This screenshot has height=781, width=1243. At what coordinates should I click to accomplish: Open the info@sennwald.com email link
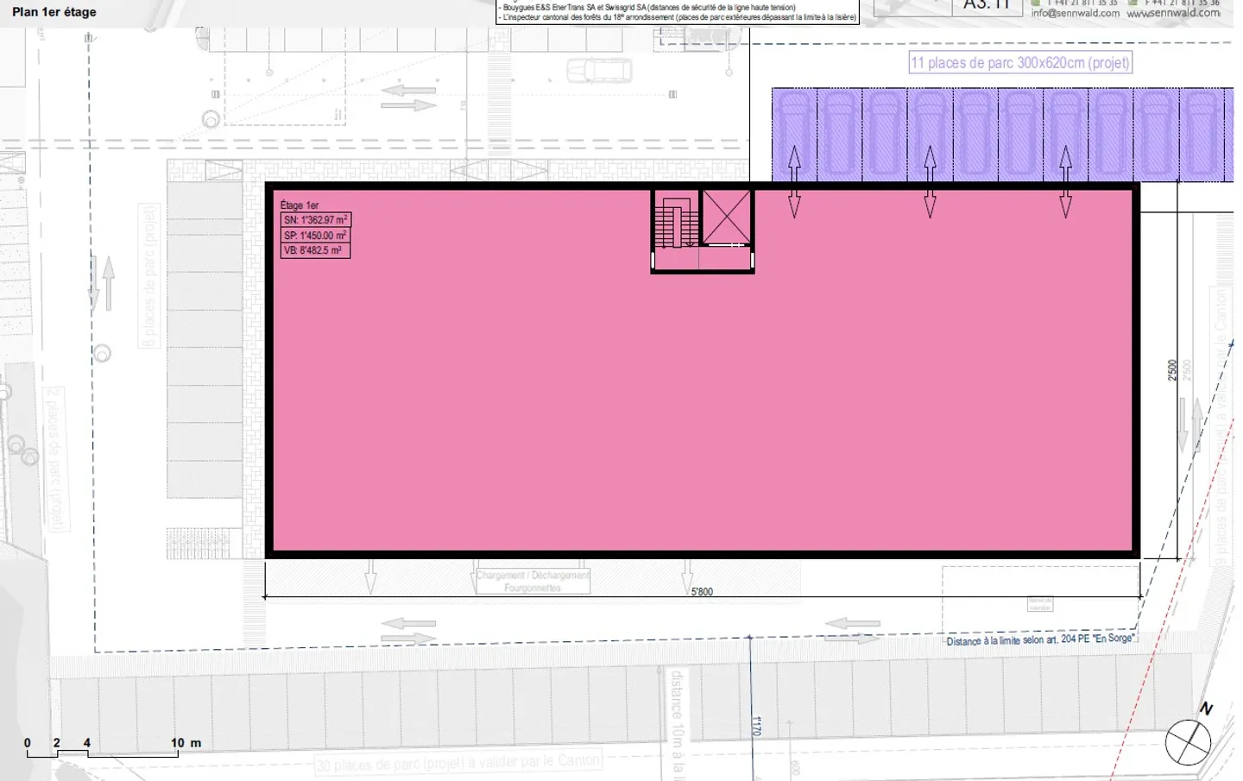[x=1075, y=13]
